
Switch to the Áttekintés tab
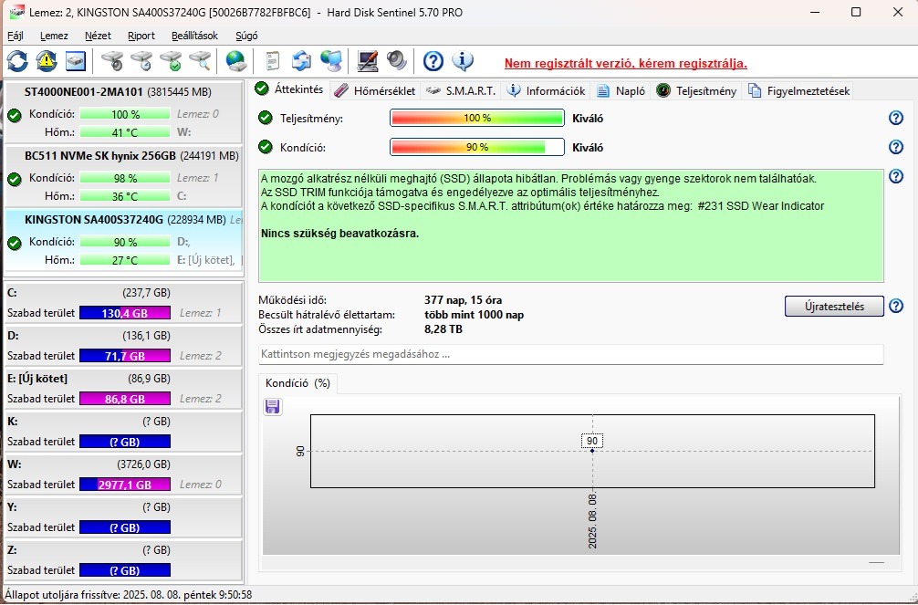click(290, 89)
